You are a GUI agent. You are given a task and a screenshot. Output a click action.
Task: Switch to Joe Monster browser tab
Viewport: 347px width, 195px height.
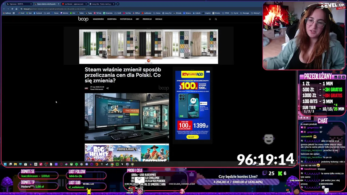point(74,4)
